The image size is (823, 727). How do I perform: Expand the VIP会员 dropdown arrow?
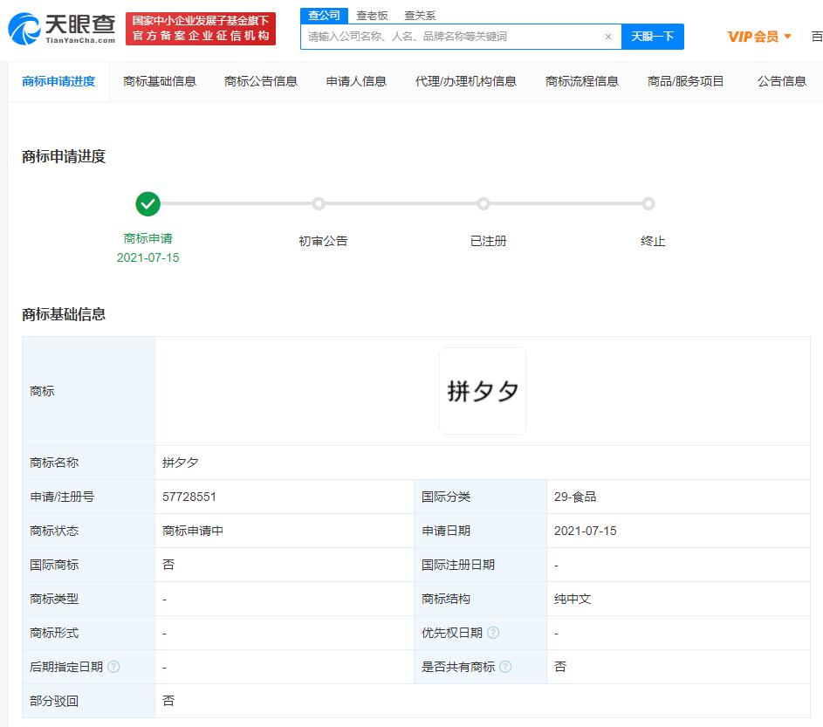tap(789, 36)
